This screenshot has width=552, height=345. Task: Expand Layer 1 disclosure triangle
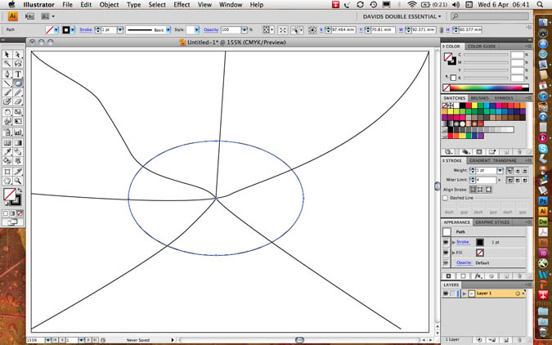464,293
